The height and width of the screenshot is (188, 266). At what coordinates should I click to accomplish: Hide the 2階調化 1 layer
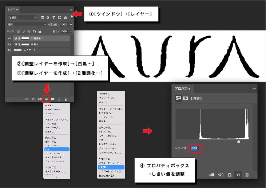9,38
